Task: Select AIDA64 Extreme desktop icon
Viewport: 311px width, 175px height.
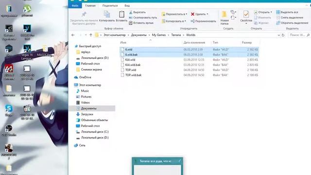Action: 9,72
